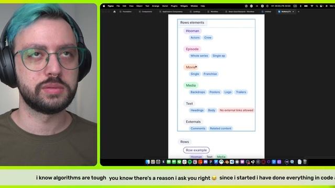Image resolution: width=335 pixels, height=188 pixels.
Task: Select the Text category label
Action: click(189, 103)
